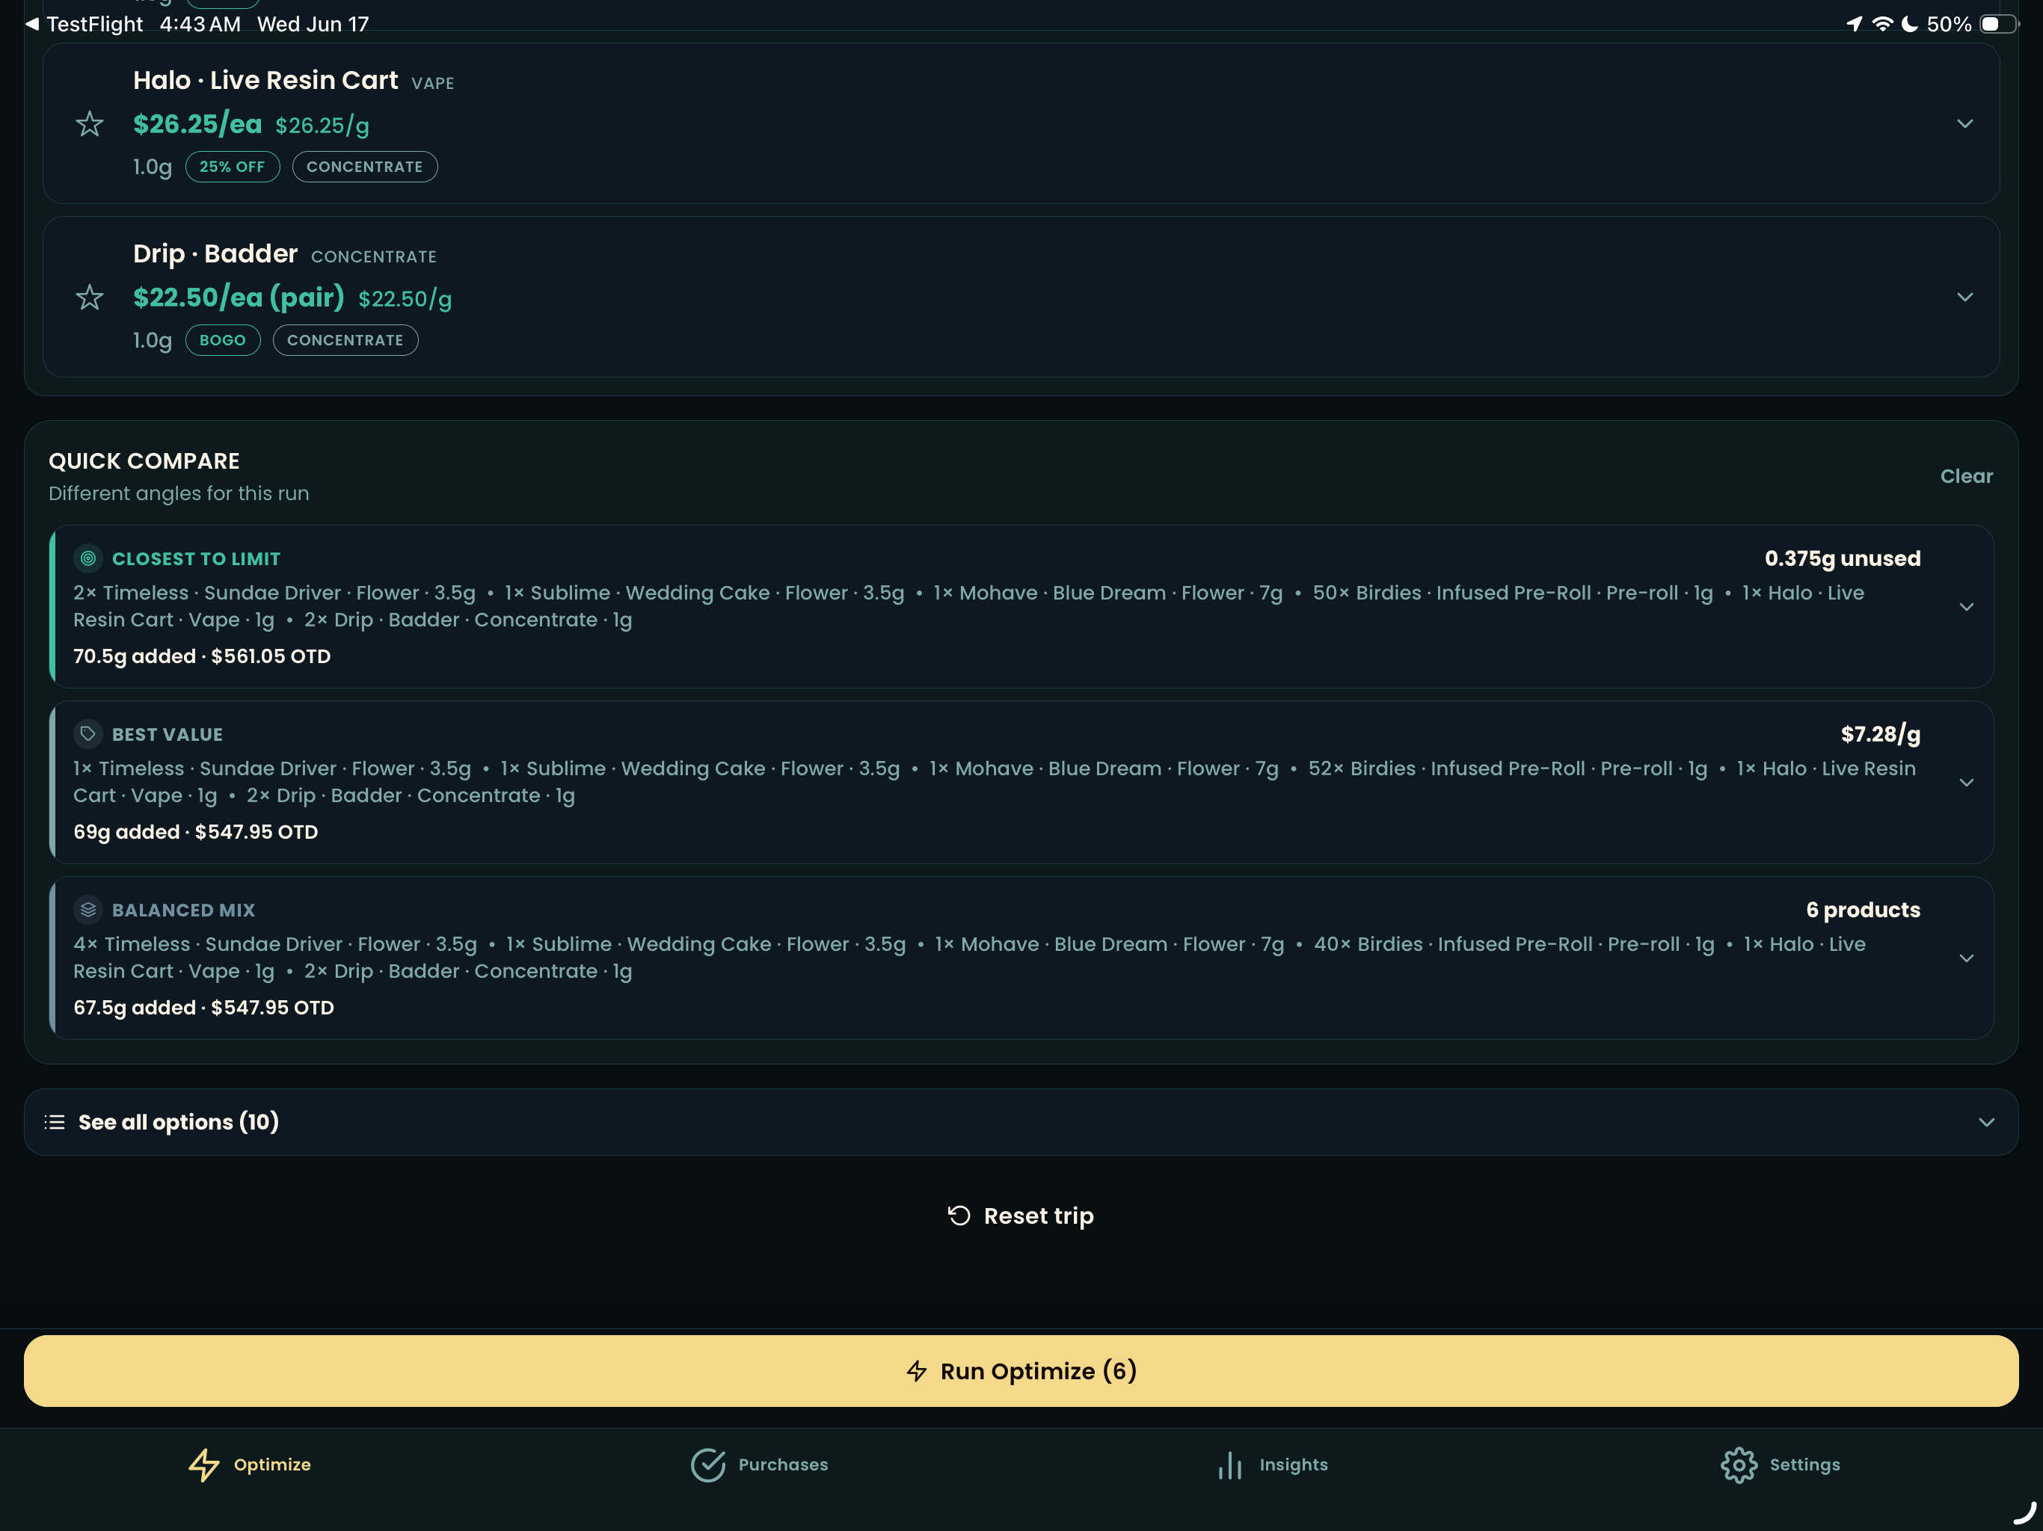Click the lightning bolt on Run Optimize

pyautogui.click(x=916, y=1371)
